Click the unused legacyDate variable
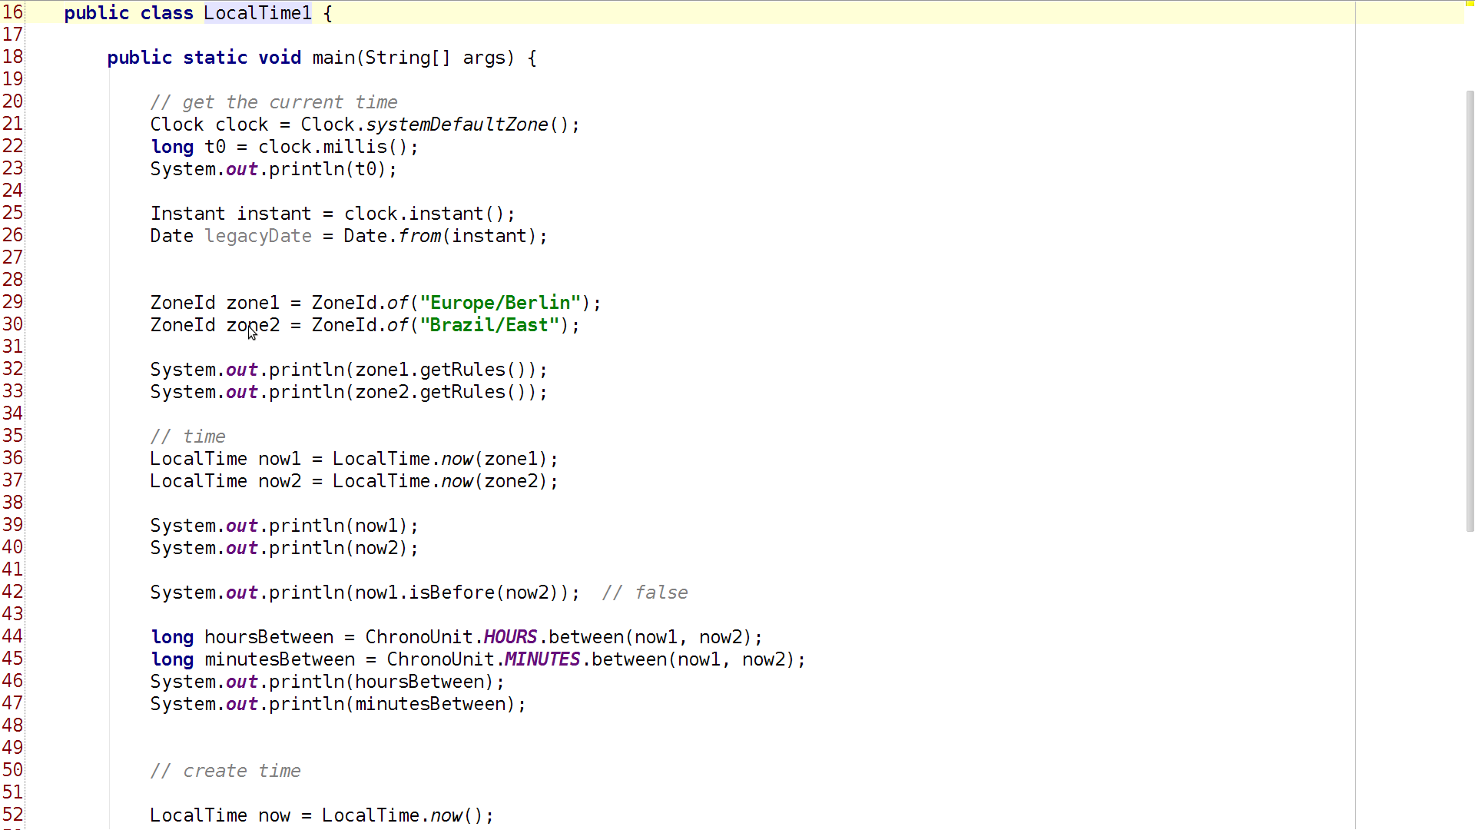This screenshot has height=830, width=1475. (x=258, y=236)
